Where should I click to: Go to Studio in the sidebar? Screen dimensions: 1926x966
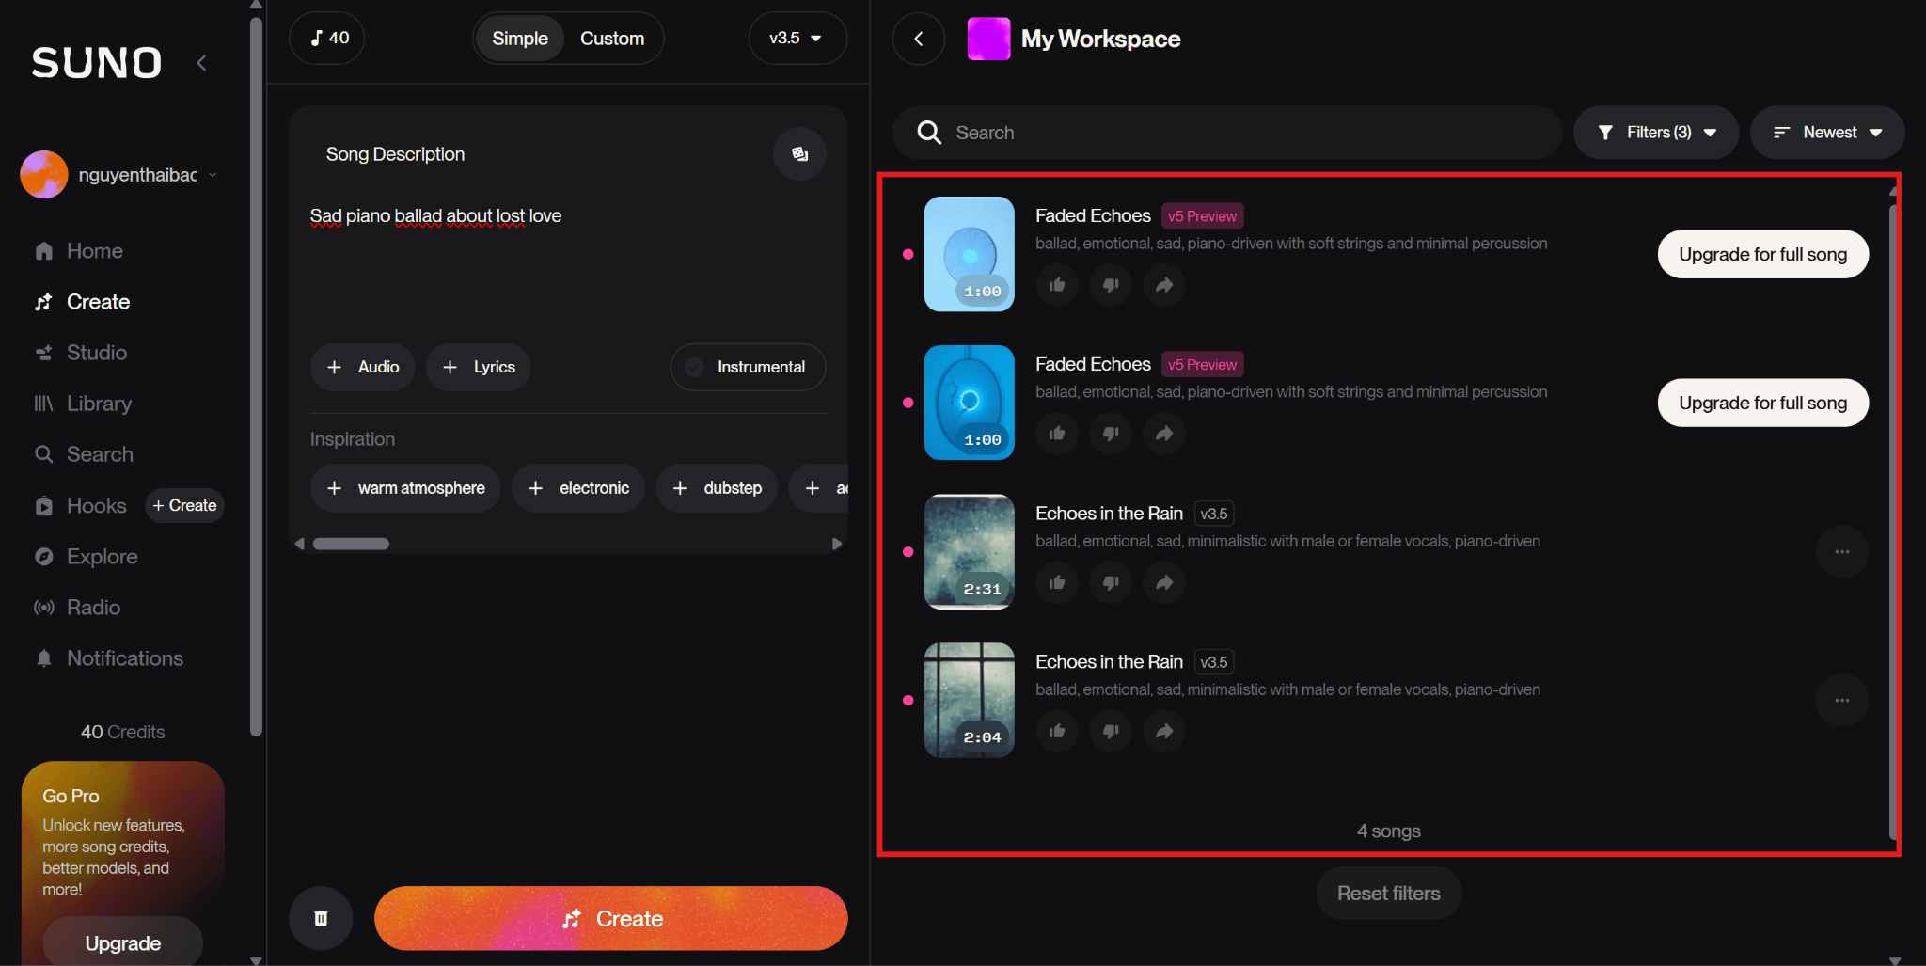click(x=81, y=353)
